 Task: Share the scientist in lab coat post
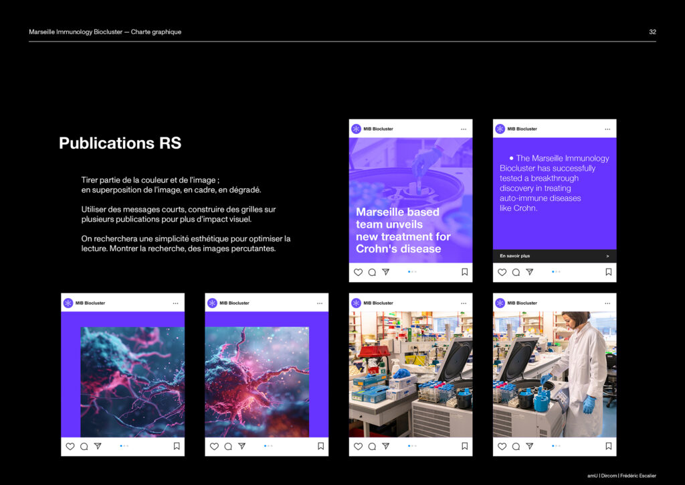pyautogui.click(x=530, y=446)
